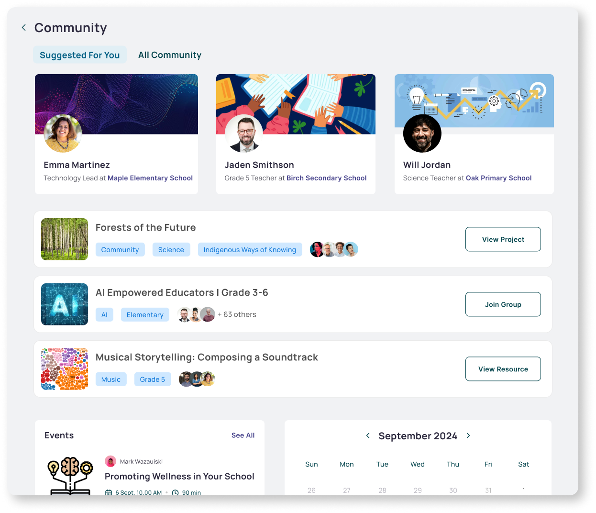Expand the + 63 others member list
Viewport: 596px width, 513px height.
[237, 314]
